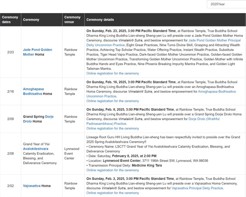Viewport: 246px width, 197px height.
Task: Open Dorje Drolo (Wrathful Padmasambhava) Practice link
Action: click(x=153, y=121)
